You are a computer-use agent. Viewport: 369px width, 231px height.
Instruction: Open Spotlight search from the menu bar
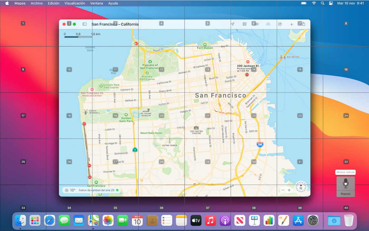pos(322,3)
